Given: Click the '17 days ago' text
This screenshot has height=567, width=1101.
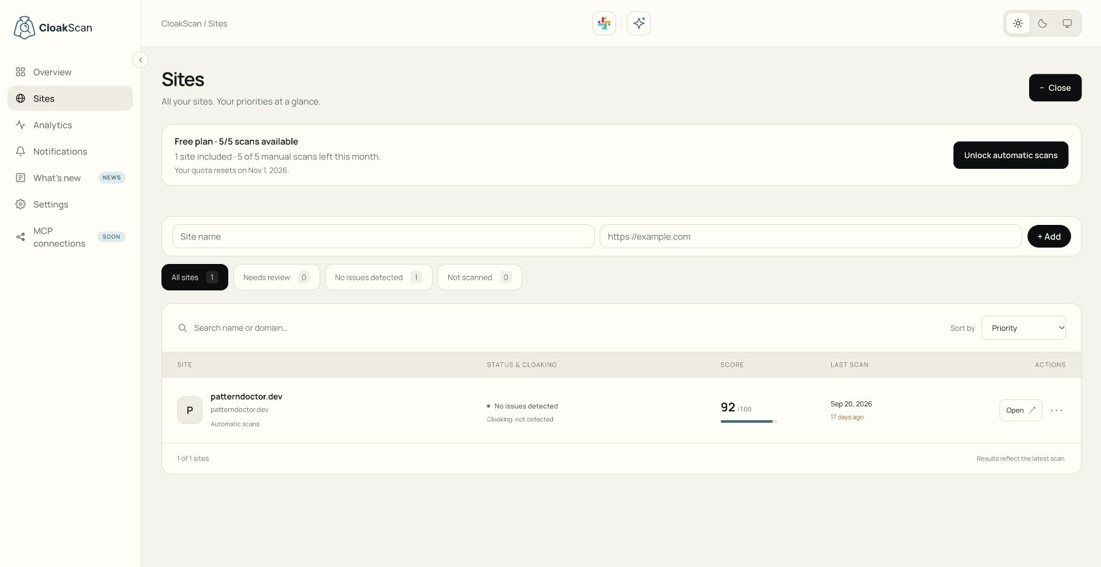Looking at the screenshot, I should click(x=847, y=417).
